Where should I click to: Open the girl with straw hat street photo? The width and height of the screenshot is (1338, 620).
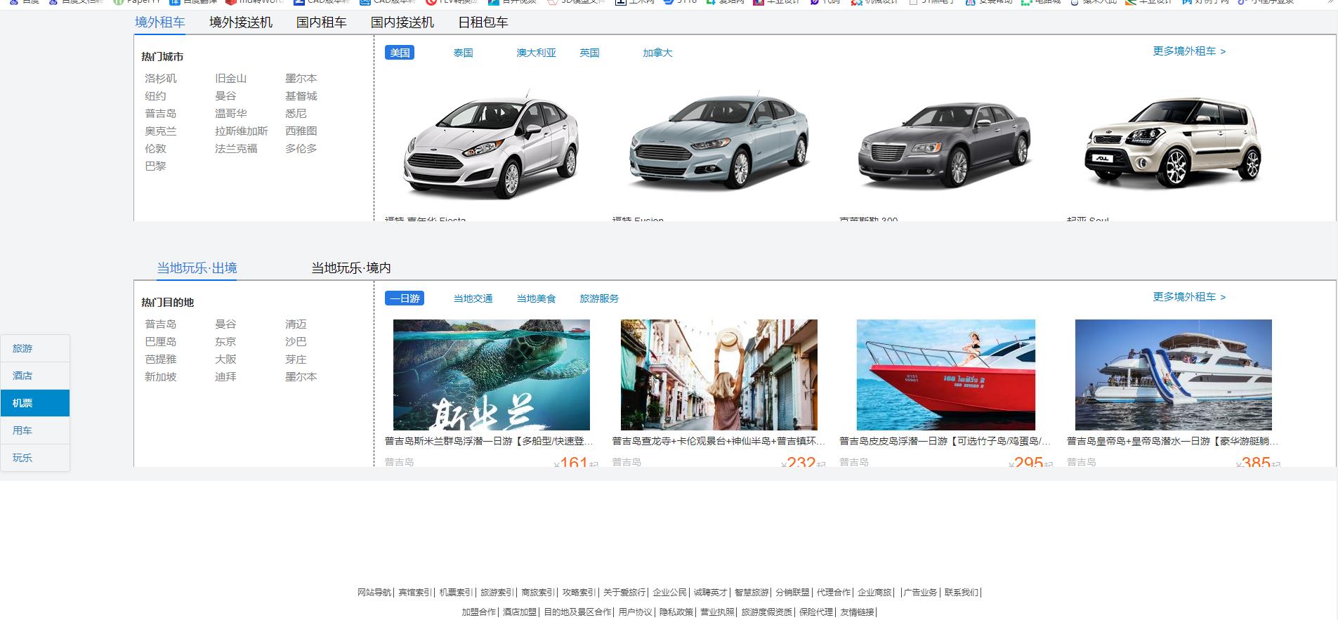click(719, 375)
